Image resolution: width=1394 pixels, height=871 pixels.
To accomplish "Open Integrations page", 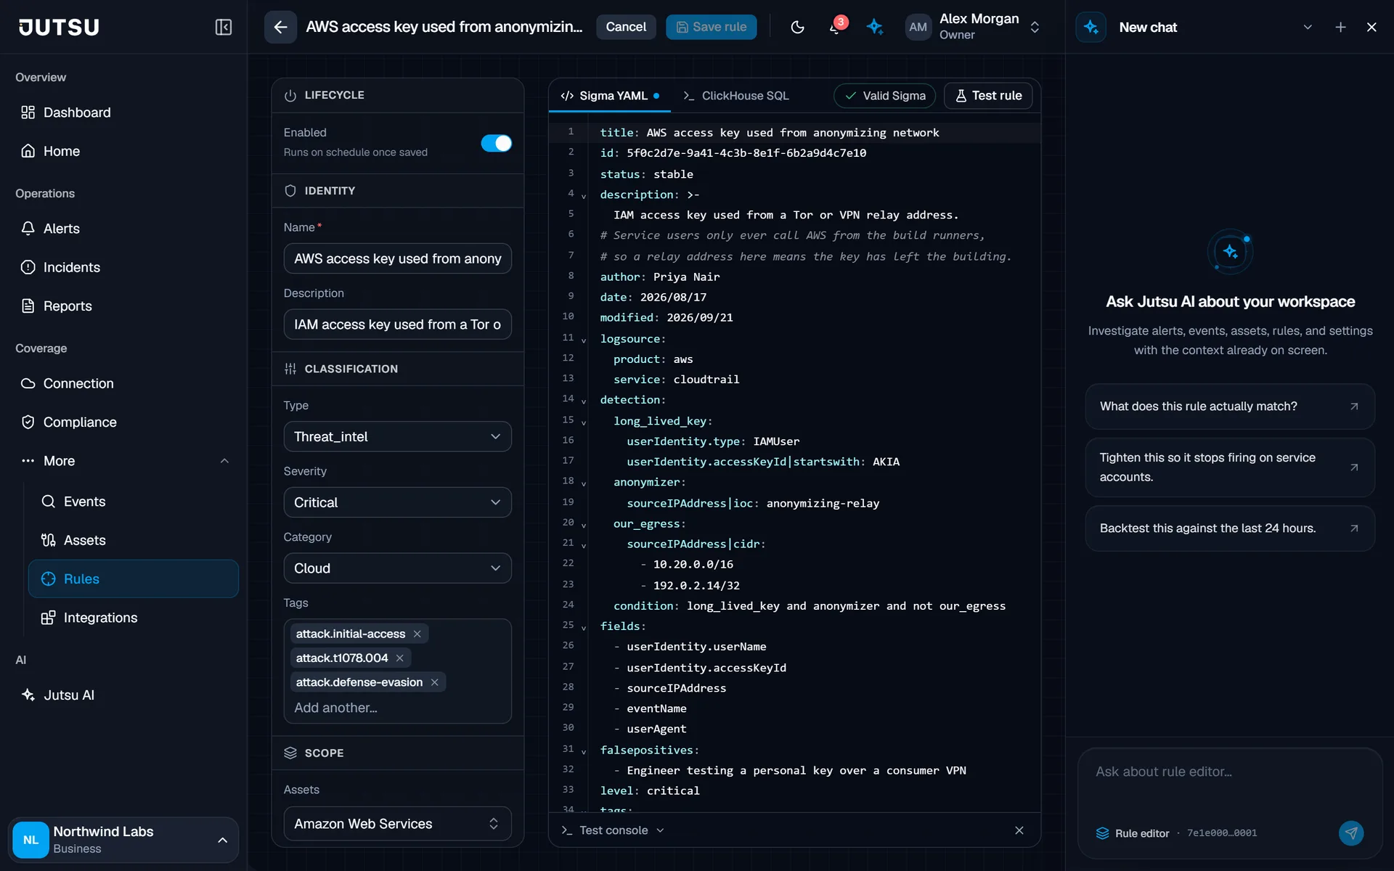I will [134, 618].
